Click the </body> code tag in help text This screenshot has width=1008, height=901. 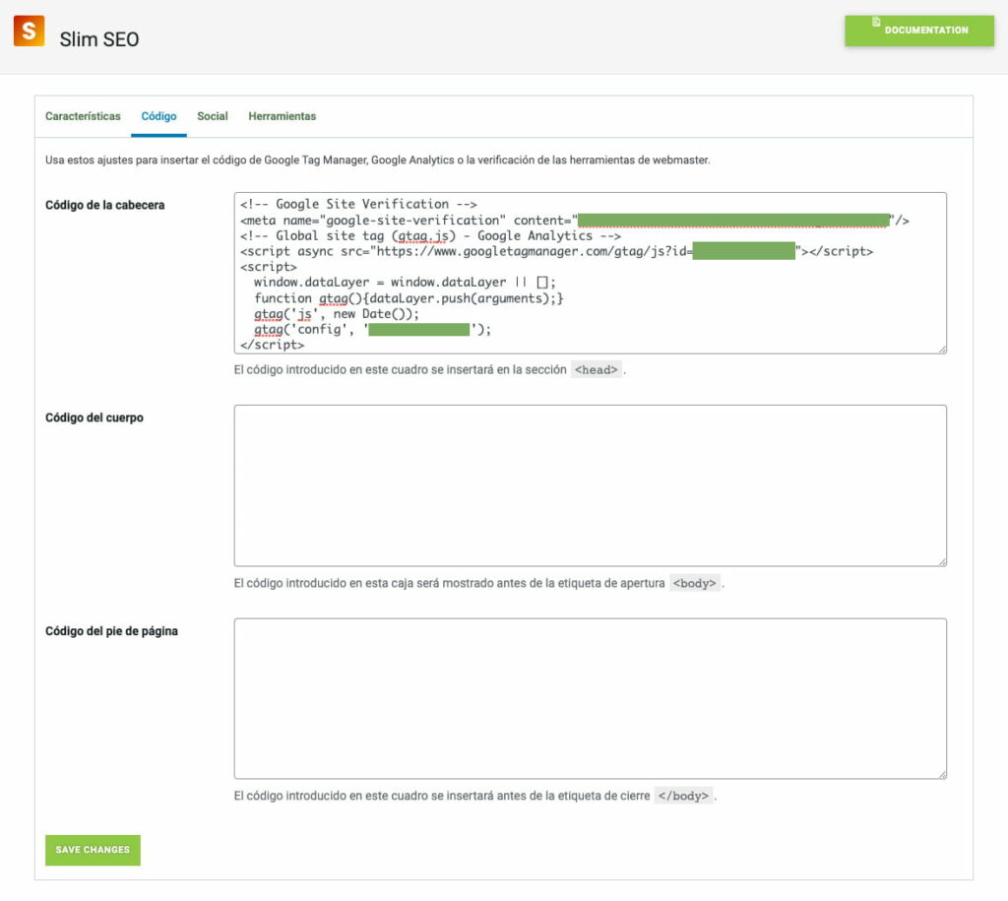coord(683,797)
